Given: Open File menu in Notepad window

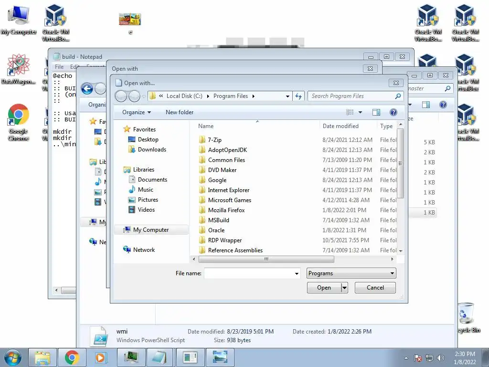Looking at the screenshot, I should coord(59,67).
